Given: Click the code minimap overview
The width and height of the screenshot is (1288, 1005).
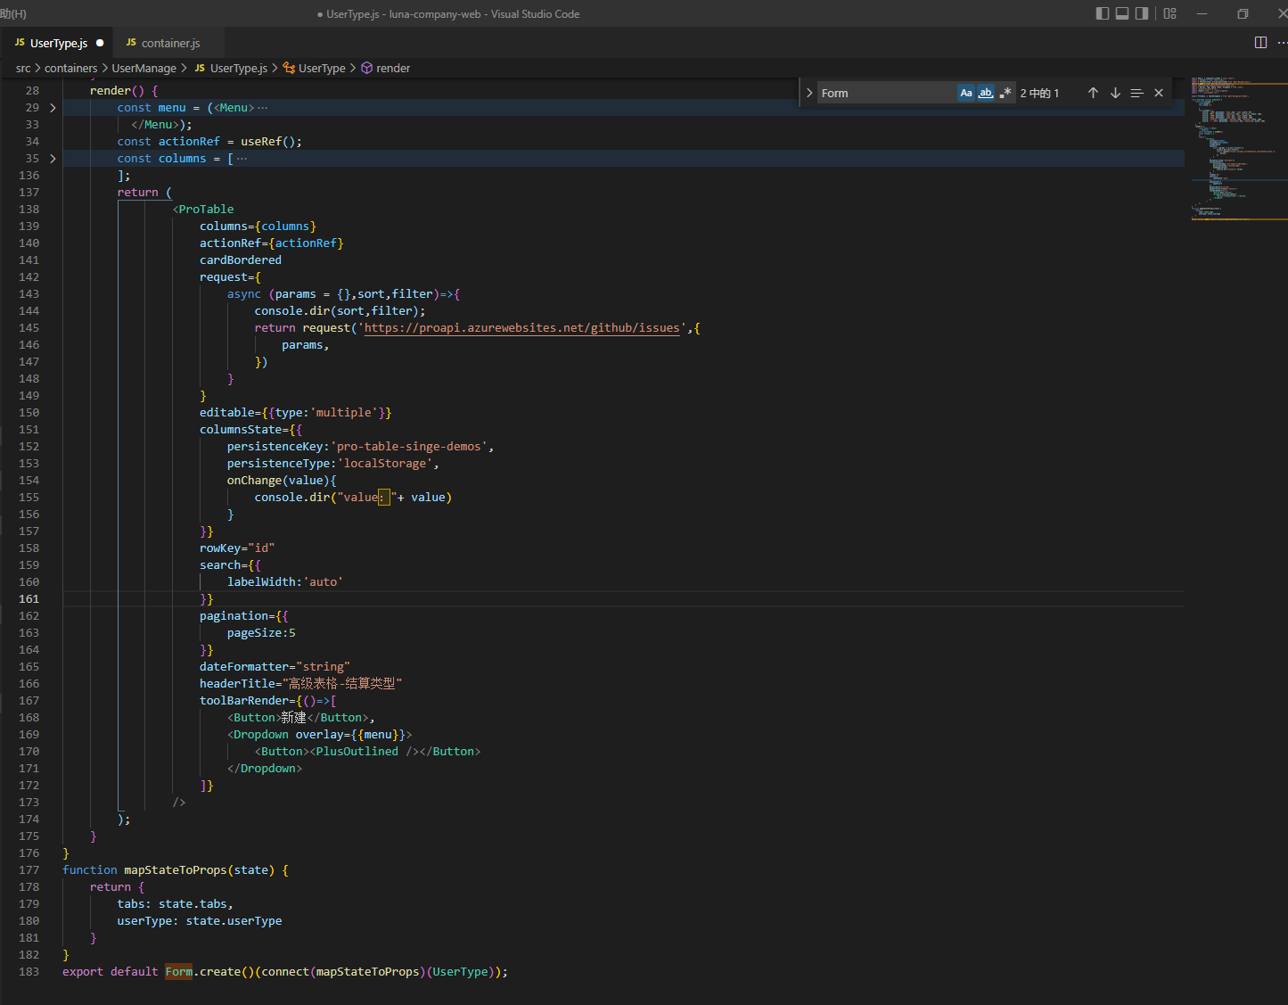Looking at the screenshot, I should [x=1239, y=147].
